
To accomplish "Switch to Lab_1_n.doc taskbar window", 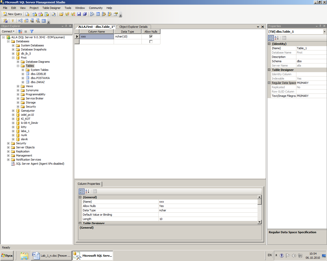I will (x=51, y=255).
